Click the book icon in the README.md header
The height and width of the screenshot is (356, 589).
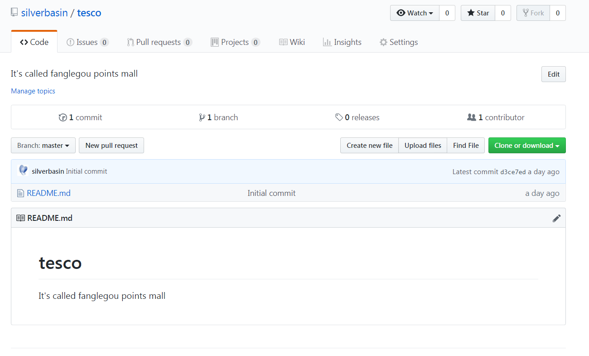tap(20, 218)
